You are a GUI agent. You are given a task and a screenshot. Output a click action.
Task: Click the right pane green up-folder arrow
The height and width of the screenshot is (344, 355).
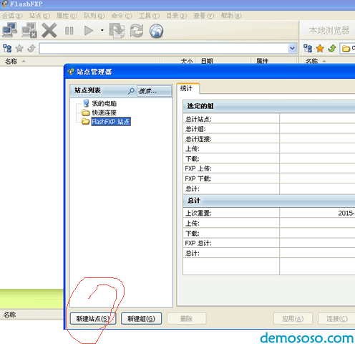click(331, 48)
